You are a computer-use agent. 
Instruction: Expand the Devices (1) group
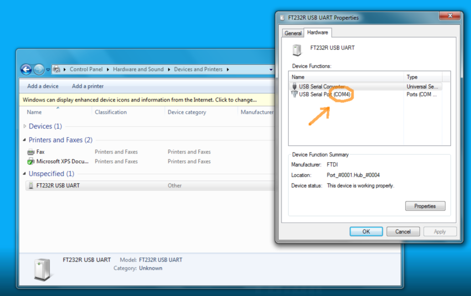click(x=25, y=126)
